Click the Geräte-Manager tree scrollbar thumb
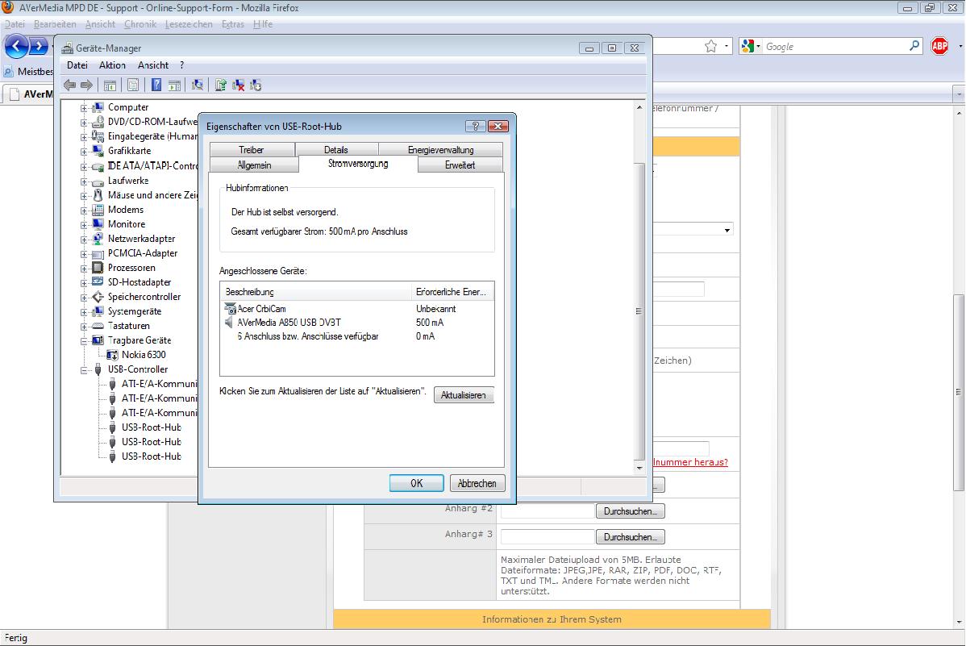Image resolution: width=966 pixels, height=646 pixels. pyautogui.click(x=639, y=311)
